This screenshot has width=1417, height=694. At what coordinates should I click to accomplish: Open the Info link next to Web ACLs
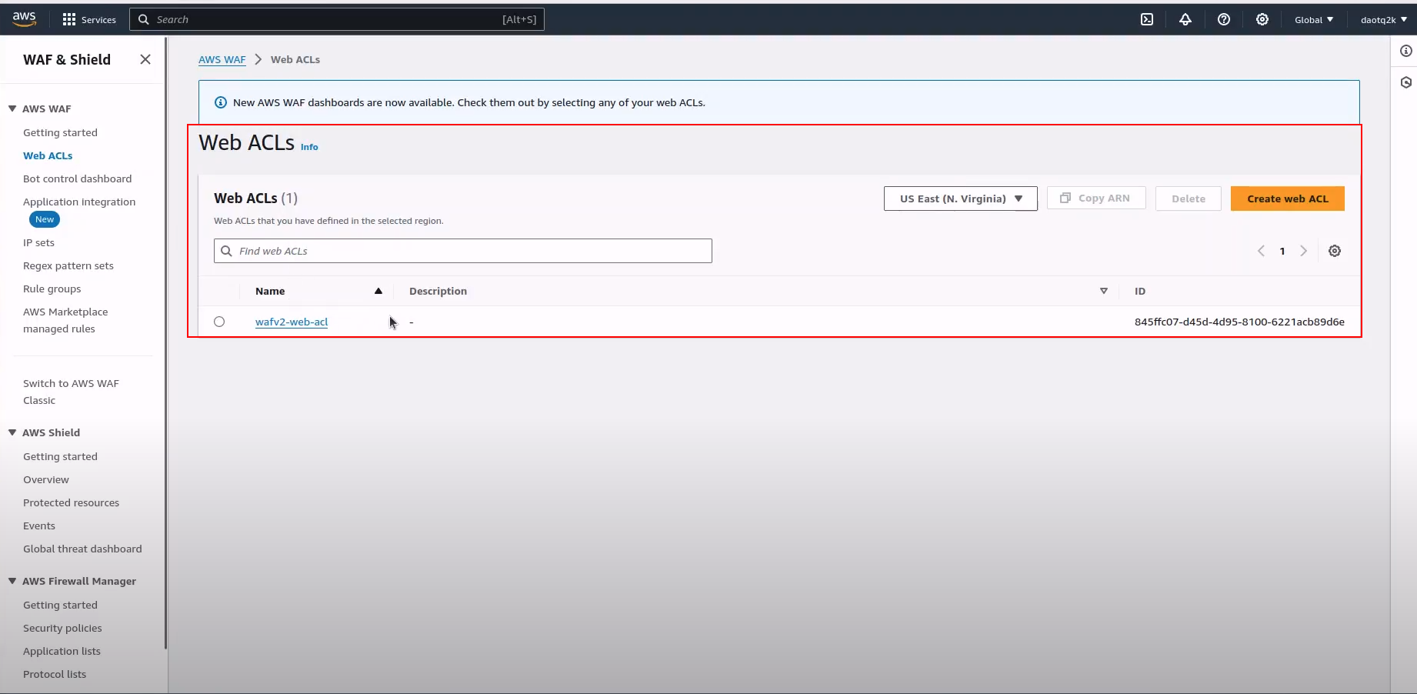tap(309, 147)
